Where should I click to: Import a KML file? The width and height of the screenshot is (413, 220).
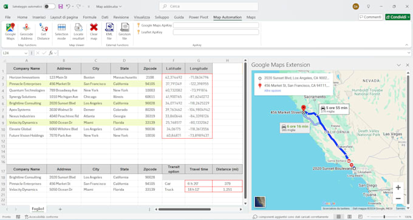tap(109, 32)
